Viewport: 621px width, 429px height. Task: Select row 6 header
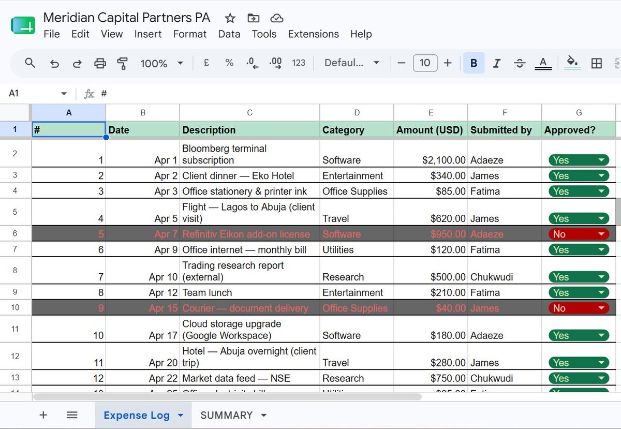click(16, 234)
